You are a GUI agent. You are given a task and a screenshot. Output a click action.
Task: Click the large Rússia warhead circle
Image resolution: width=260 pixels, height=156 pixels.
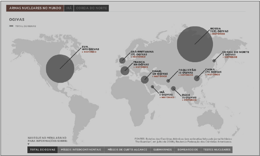tap(195, 44)
